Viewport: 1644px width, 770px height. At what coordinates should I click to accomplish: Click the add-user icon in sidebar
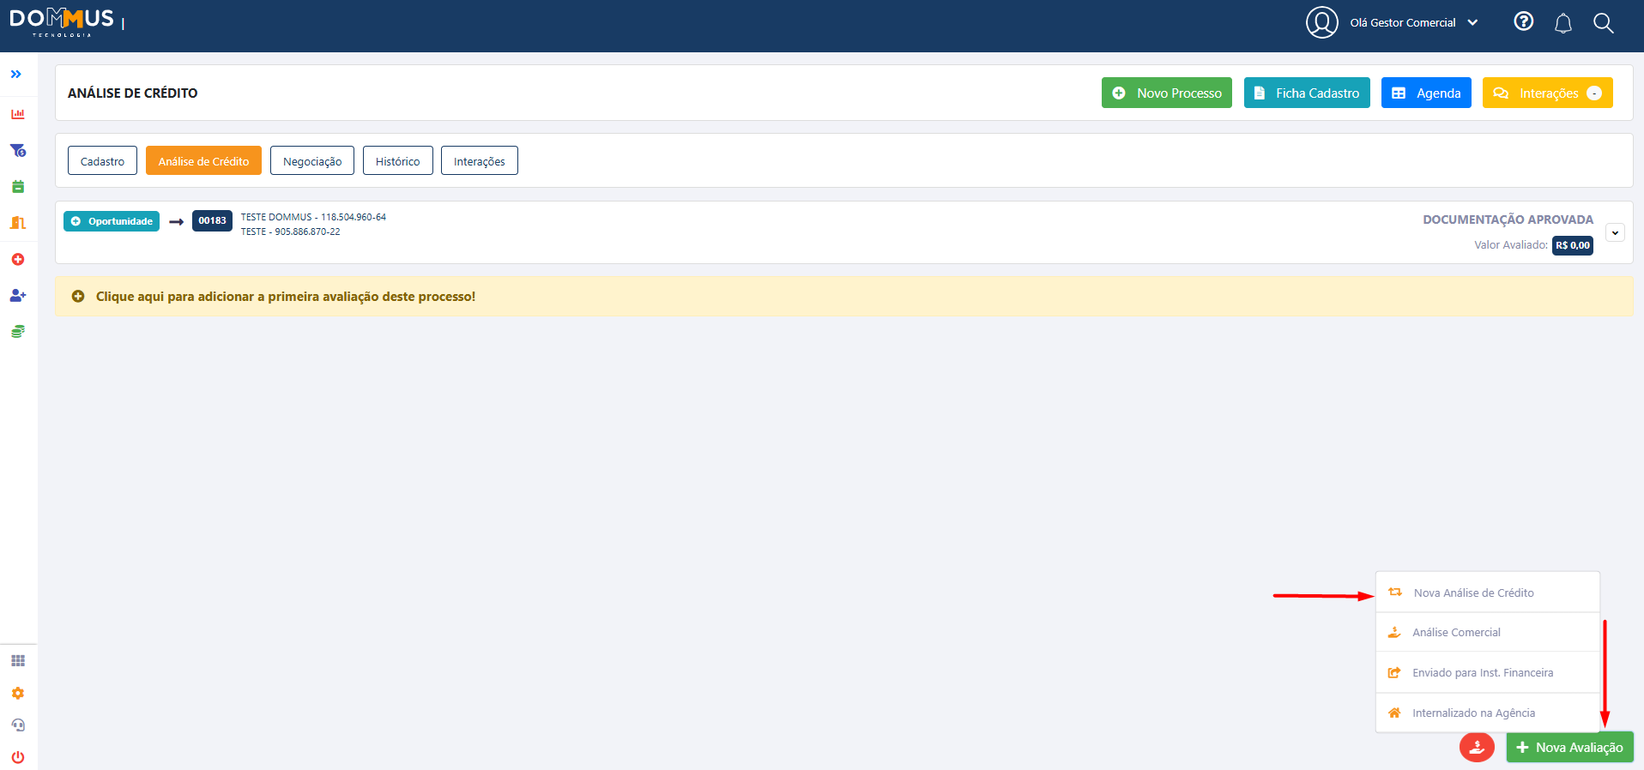pyautogui.click(x=18, y=295)
